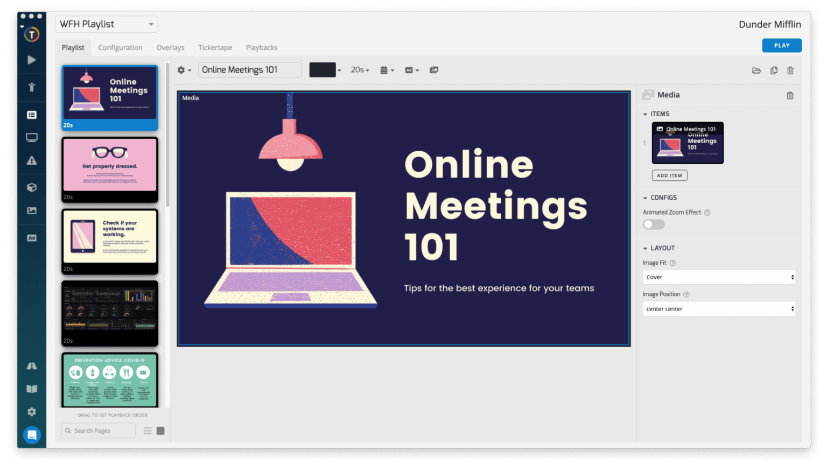Open the Alerts warning icon in sidebar
Viewport: 827px width, 465px height.
pos(32,160)
